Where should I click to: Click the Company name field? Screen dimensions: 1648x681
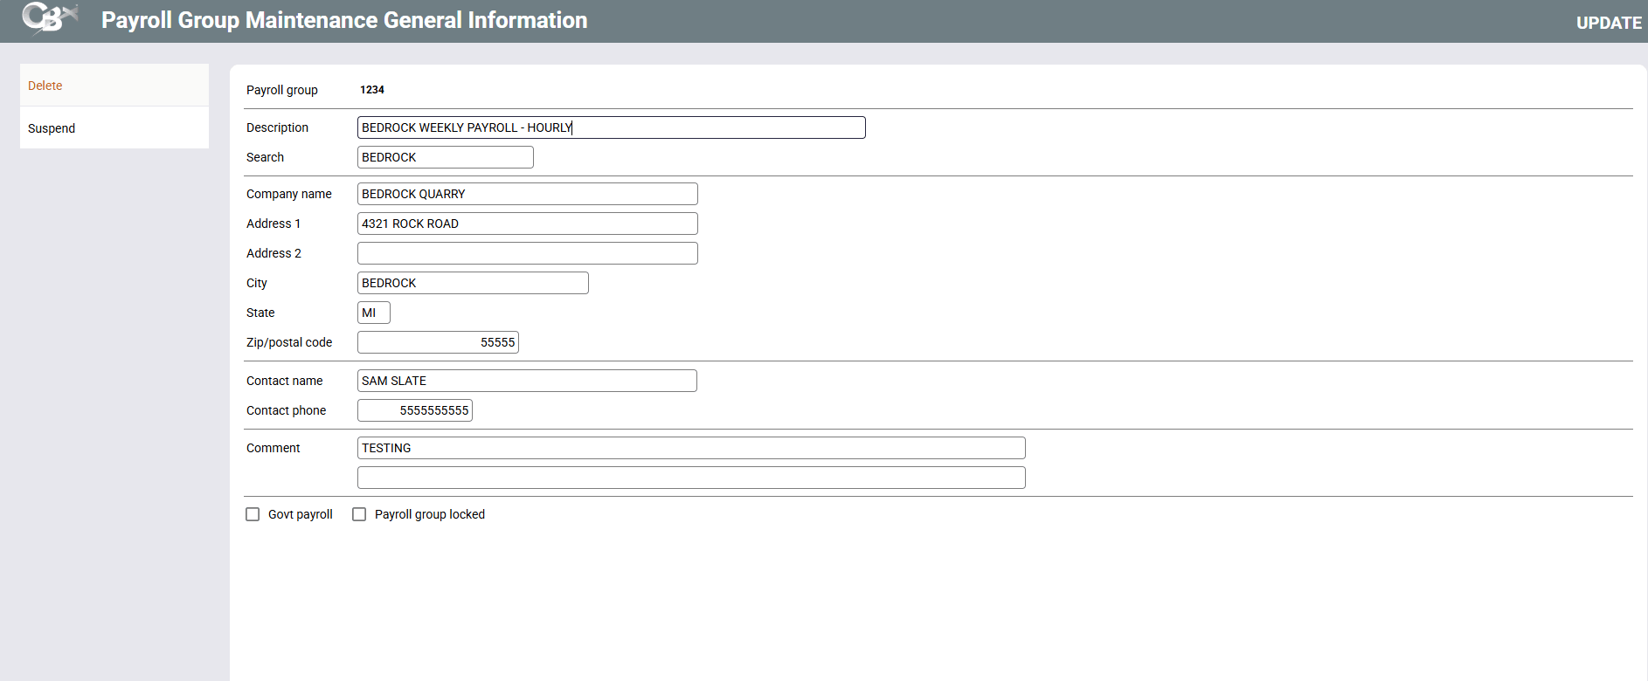527,194
